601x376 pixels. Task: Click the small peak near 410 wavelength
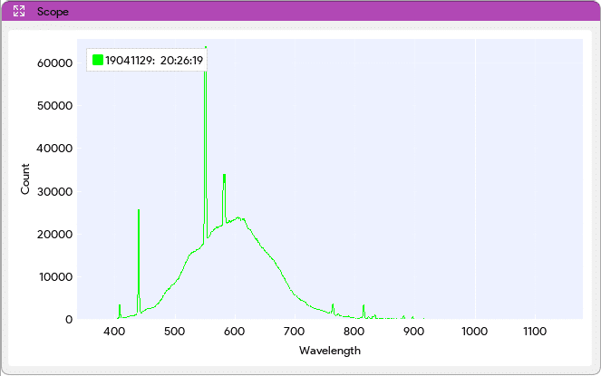click(120, 306)
